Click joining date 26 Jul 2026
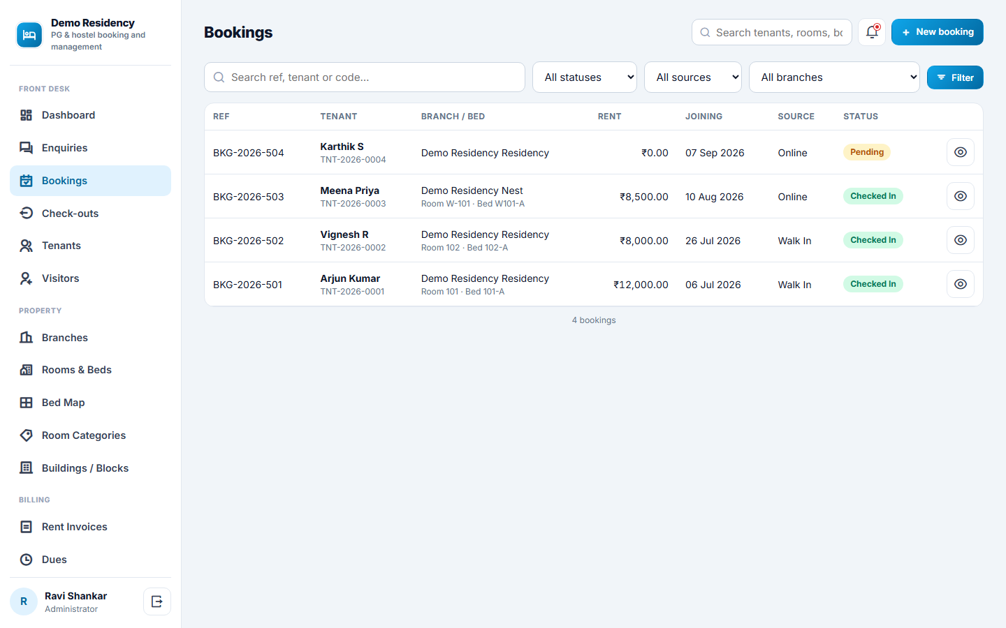 [713, 241]
